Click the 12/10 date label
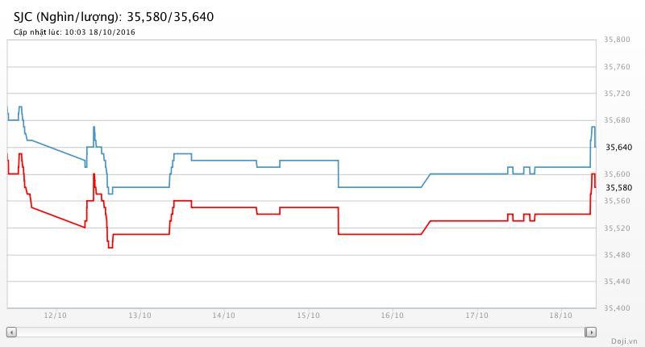Image resolution: width=645 pixels, height=347 pixels. (55, 316)
